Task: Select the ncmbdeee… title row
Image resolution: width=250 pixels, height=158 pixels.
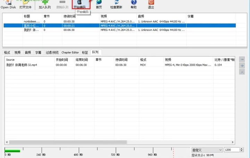Action: (119, 22)
